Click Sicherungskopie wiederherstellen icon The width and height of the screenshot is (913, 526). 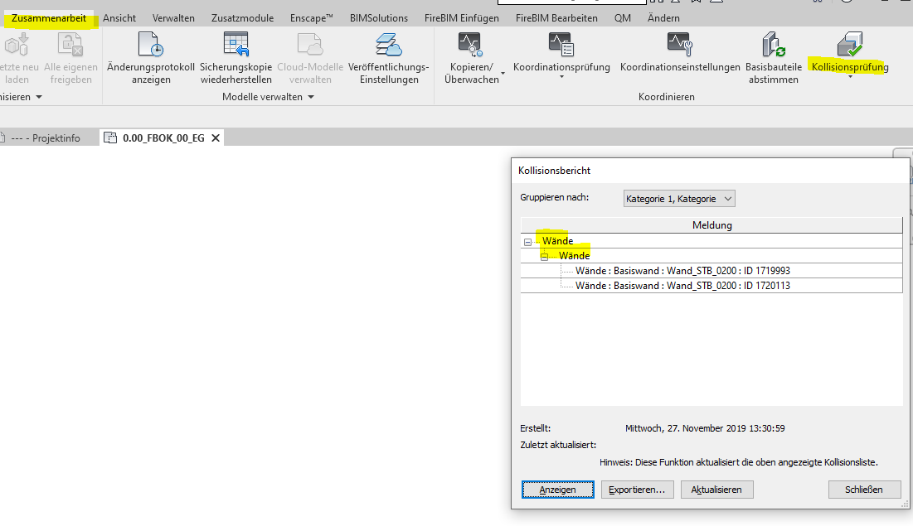point(236,46)
